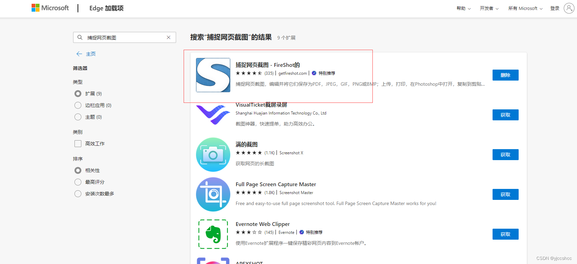This screenshot has height=264, width=577.
Task: Click Shanghai Huajian Information Technology publisher text
Action: [x=281, y=113]
